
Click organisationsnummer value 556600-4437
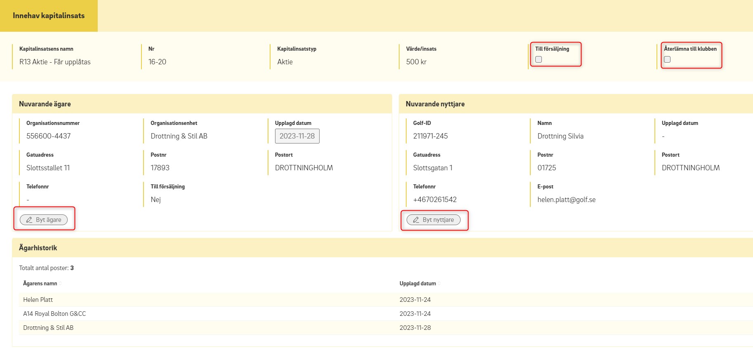click(x=48, y=136)
